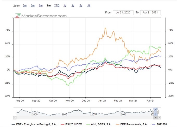The image size is (177, 127).
Task: Click navigator scroll right arrow
Action: pos(159,118)
